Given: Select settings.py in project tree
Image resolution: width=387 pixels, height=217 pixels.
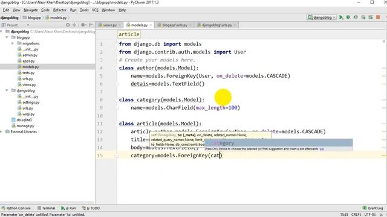Looking at the screenshot, I should [x=31, y=102].
